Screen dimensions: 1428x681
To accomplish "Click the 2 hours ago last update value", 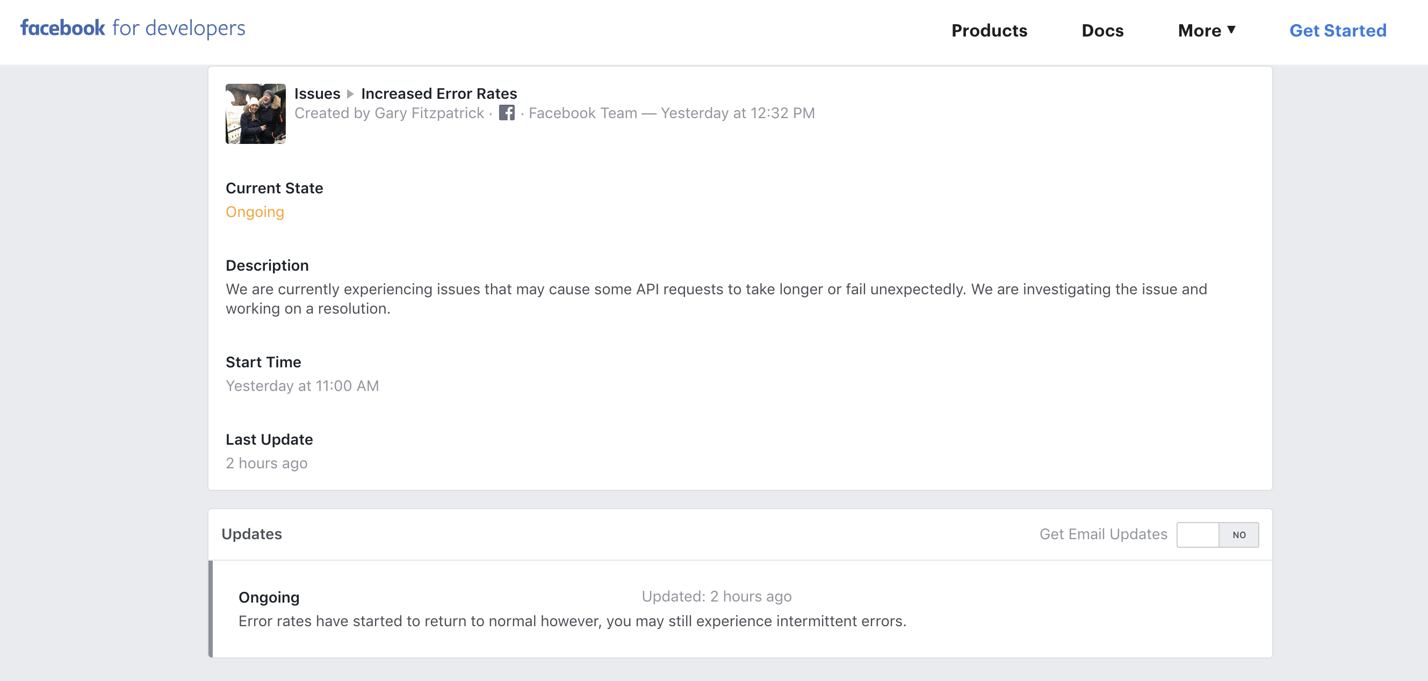I will coord(266,463).
